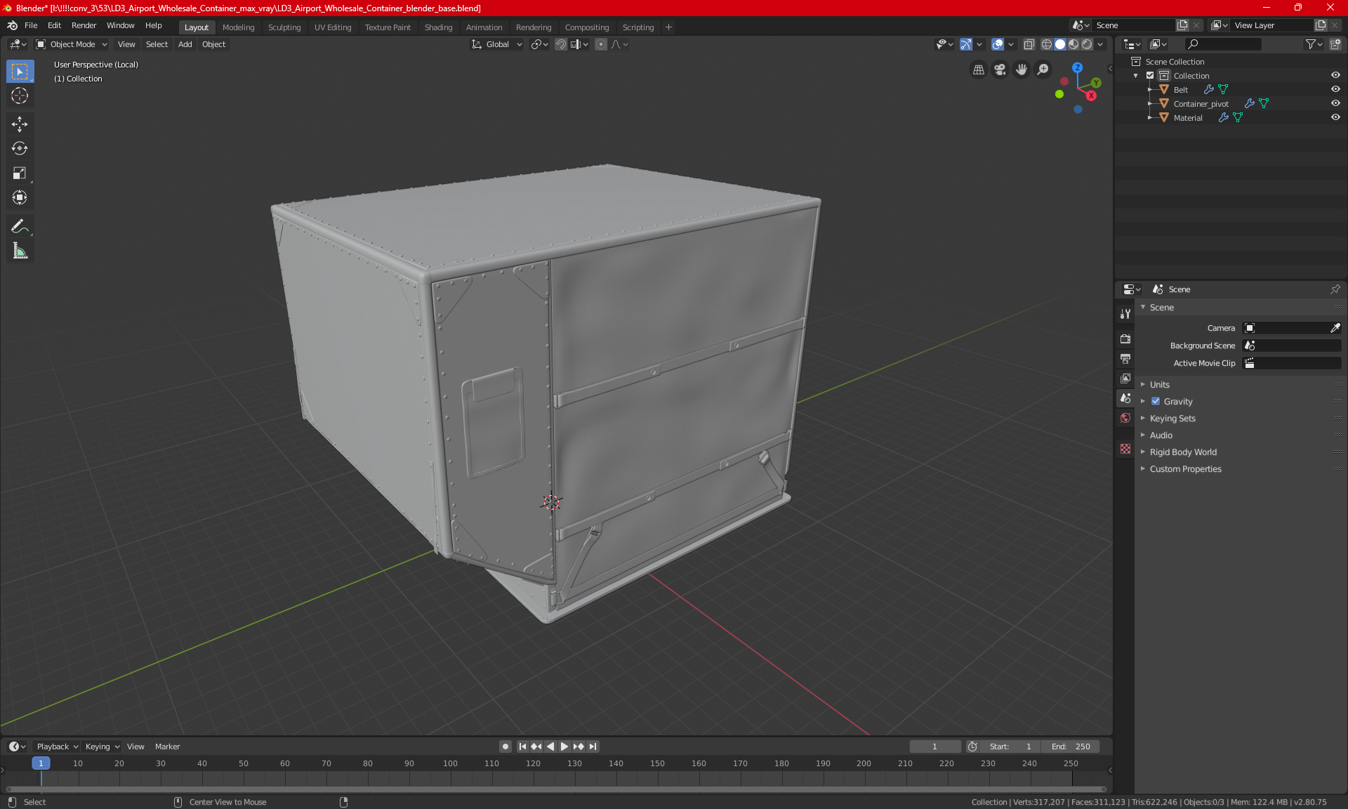
Task: Expand the Rigid Body World panel
Action: pos(1182,452)
